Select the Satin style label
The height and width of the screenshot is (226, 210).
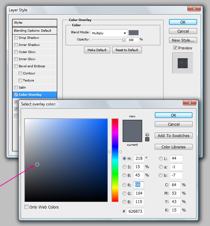pyautogui.click(x=22, y=88)
